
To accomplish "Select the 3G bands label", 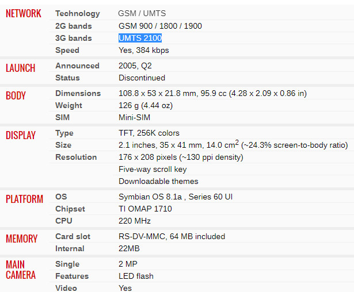I will pyautogui.click(x=74, y=38).
